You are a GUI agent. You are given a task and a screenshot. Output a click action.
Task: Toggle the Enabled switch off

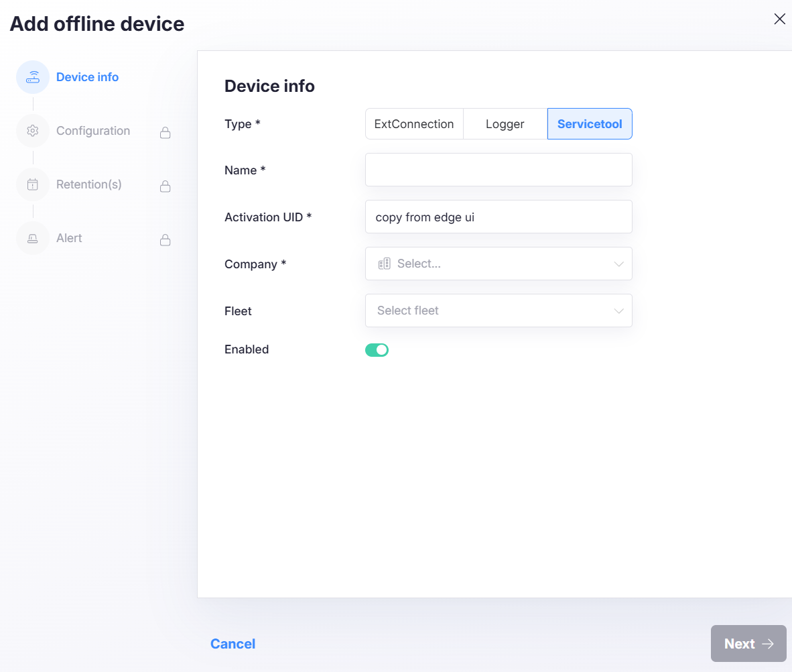point(377,350)
